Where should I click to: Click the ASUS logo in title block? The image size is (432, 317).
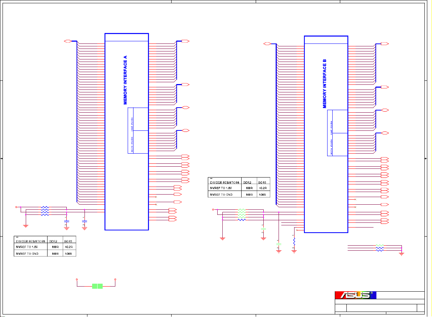(x=355, y=295)
